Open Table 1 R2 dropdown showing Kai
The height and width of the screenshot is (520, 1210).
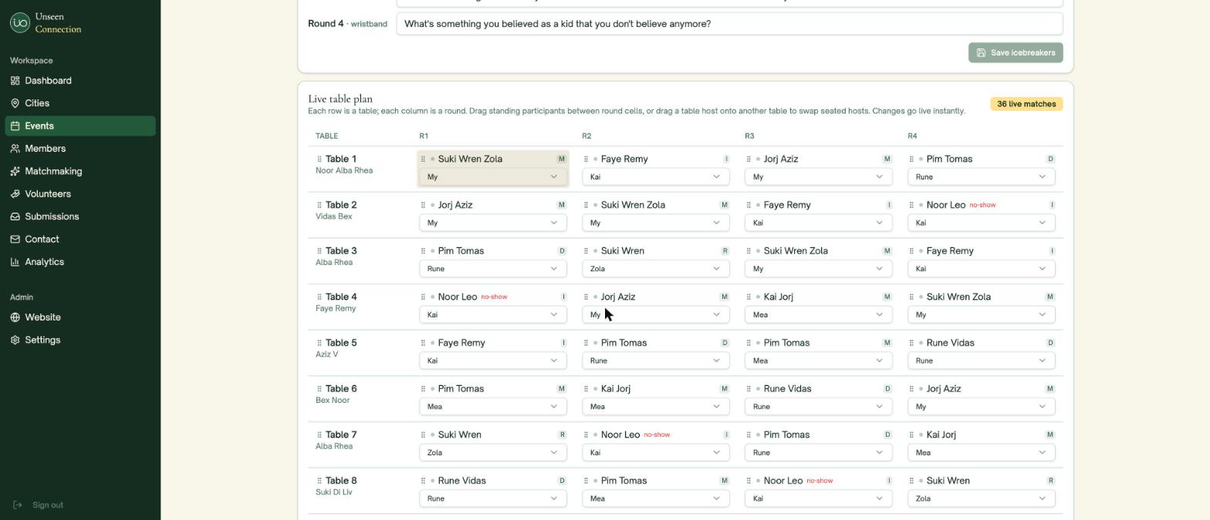(x=656, y=177)
